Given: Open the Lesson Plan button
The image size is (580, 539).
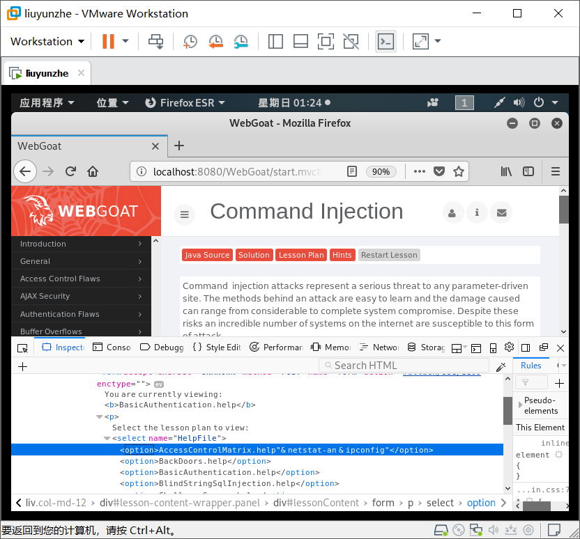Looking at the screenshot, I should (301, 255).
